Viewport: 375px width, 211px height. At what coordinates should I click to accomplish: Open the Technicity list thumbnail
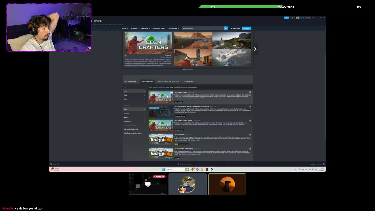[x=161, y=139]
